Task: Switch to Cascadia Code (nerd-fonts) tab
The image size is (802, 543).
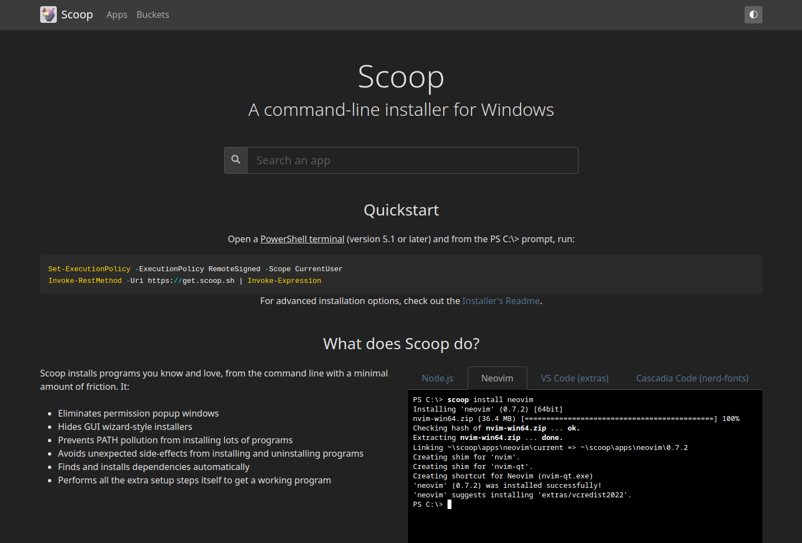Action: point(692,378)
